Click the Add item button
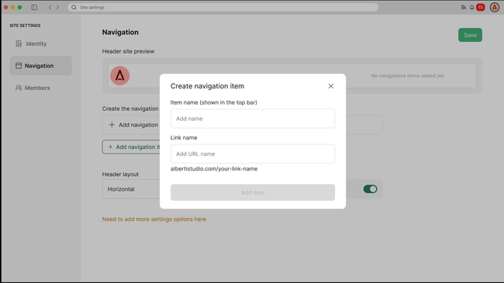Viewport: 504px width, 283px height. 253,192
